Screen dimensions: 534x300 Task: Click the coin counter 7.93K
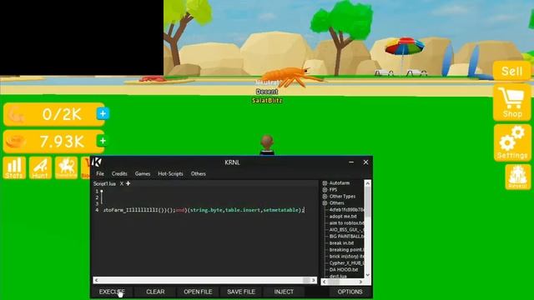tap(53, 142)
